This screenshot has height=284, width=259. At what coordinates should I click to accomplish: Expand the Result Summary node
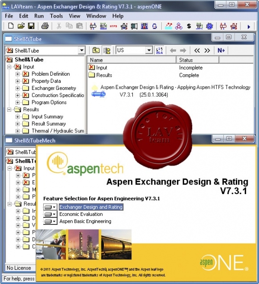click(x=18, y=124)
